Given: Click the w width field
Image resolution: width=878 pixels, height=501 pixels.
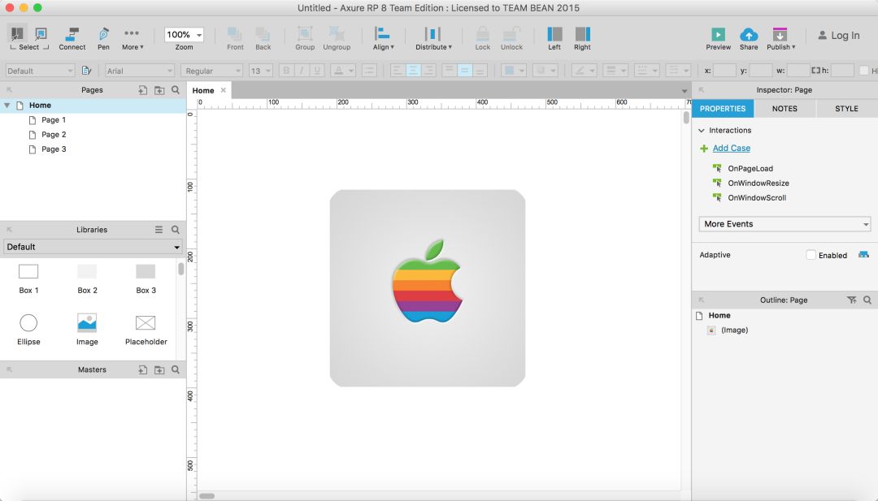Looking at the screenshot, I should (x=798, y=71).
